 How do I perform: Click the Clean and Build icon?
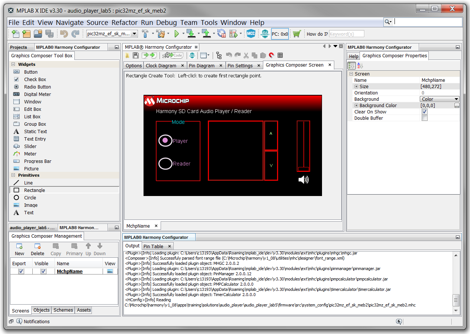click(161, 34)
